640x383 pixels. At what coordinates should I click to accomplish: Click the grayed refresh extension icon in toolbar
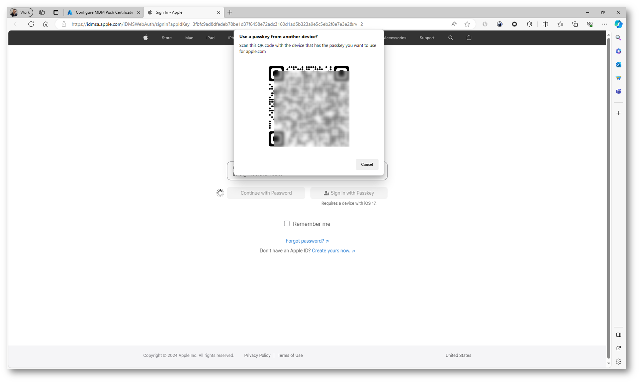click(x=485, y=24)
